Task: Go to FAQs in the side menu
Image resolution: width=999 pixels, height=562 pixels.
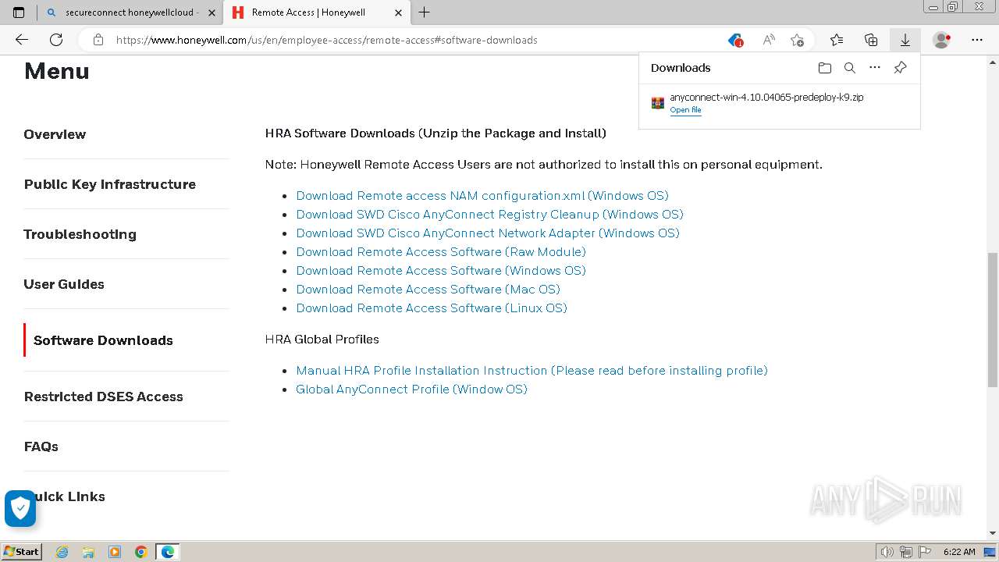Action: pos(41,446)
